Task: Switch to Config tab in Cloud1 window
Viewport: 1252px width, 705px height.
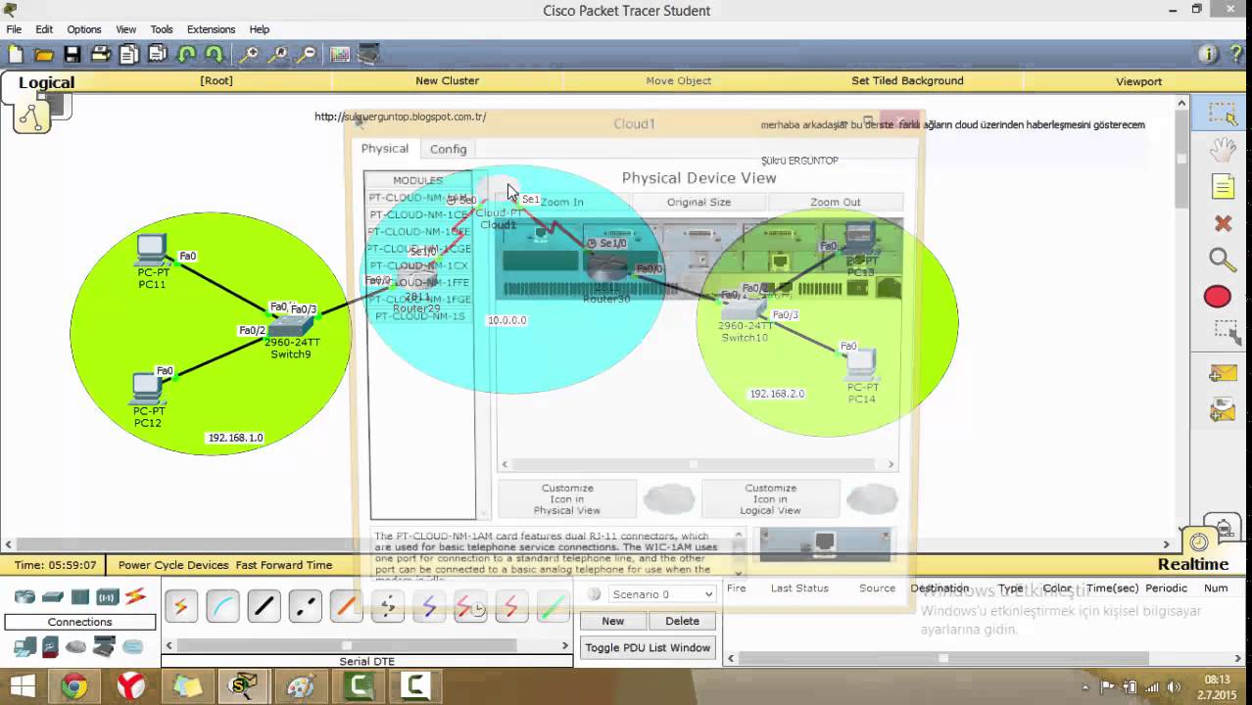Action: [448, 149]
